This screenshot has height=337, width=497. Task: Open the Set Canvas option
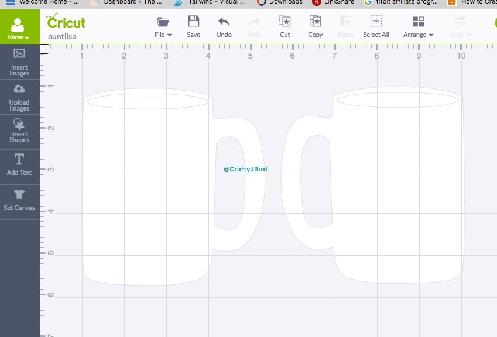(x=19, y=200)
